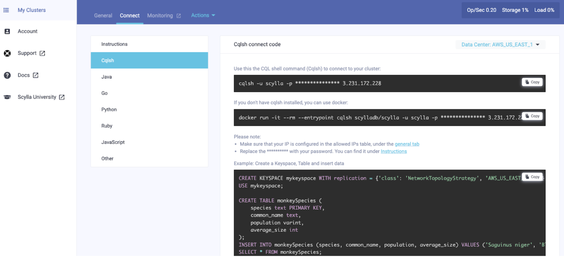Open Support via the life-ring icon
Screen dimensions: 564x266
pyautogui.click(x=7, y=53)
